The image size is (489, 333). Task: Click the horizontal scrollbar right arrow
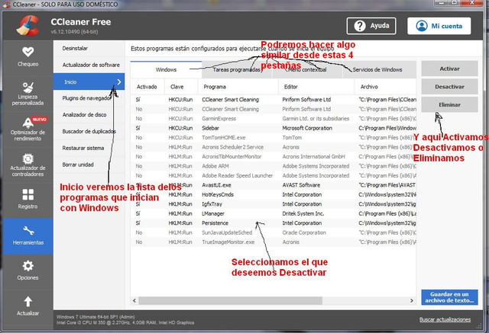coord(412,301)
